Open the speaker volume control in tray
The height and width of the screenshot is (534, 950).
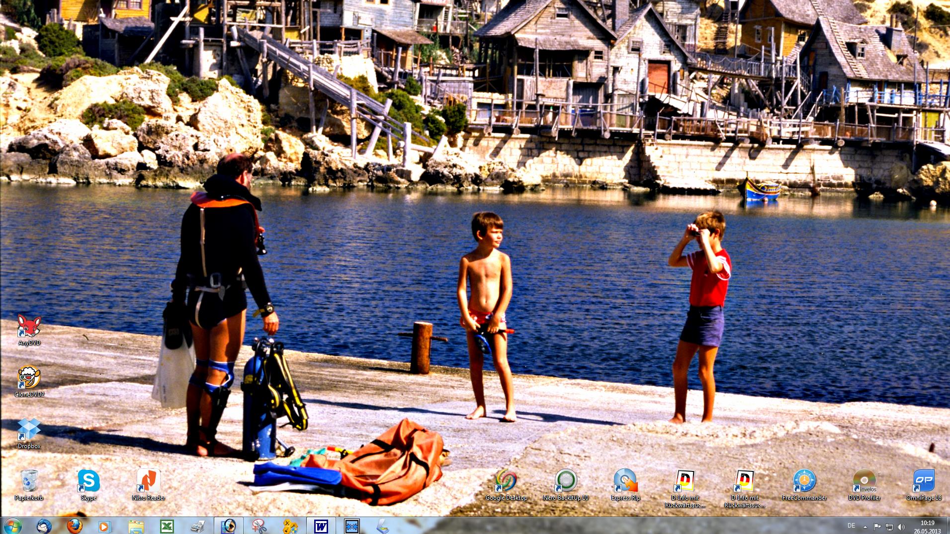tap(901, 527)
